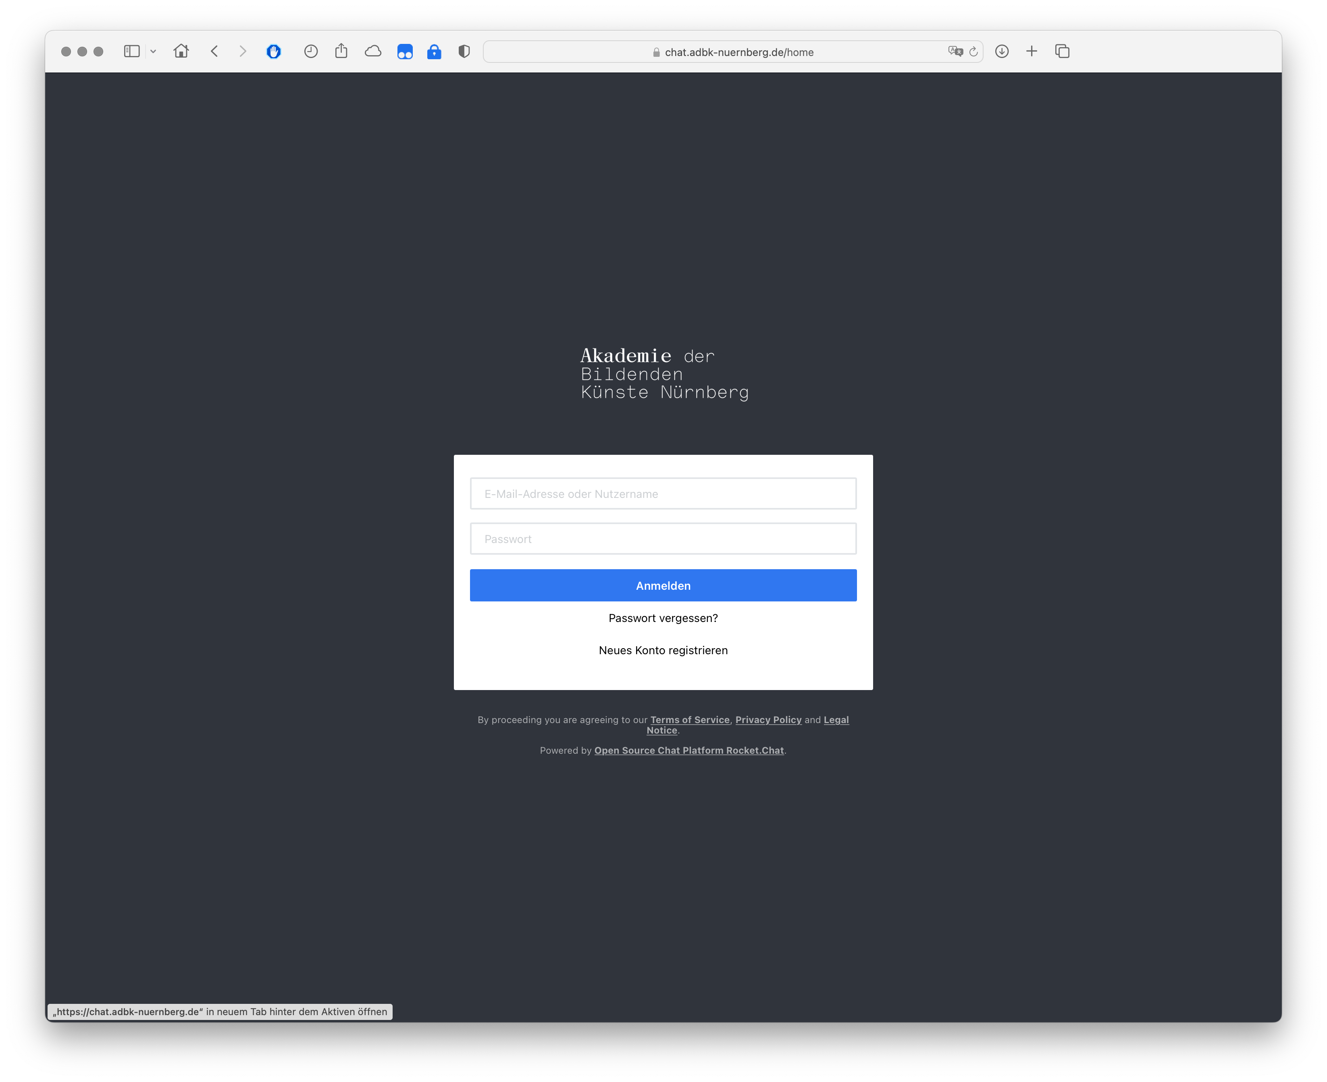1327x1082 pixels.
Task: Open a new tab with plus
Action: pyautogui.click(x=1032, y=52)
